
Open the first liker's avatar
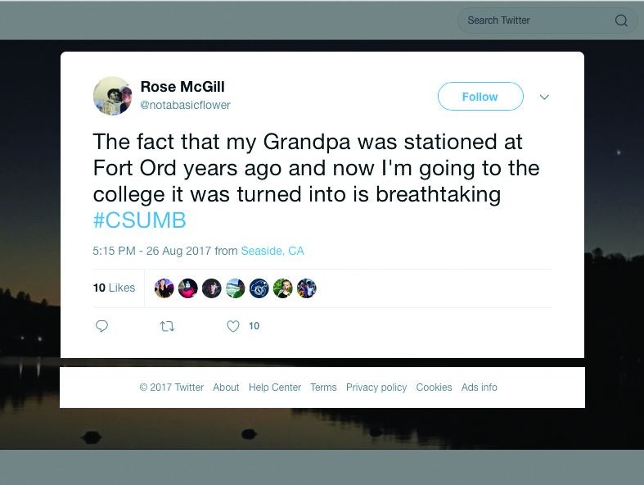(164, 288)
